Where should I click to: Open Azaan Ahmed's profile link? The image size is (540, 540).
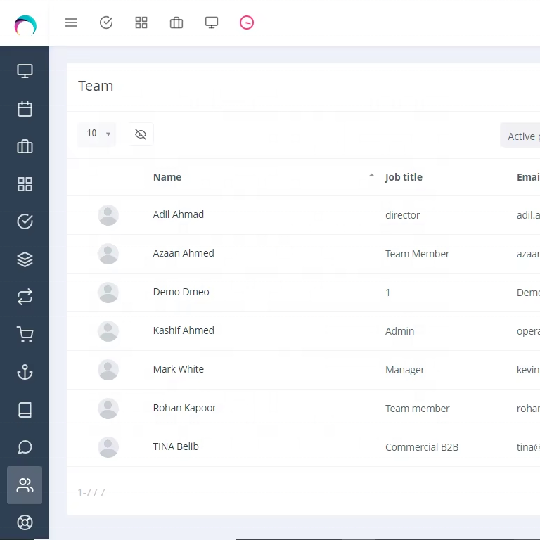[184, 253]
